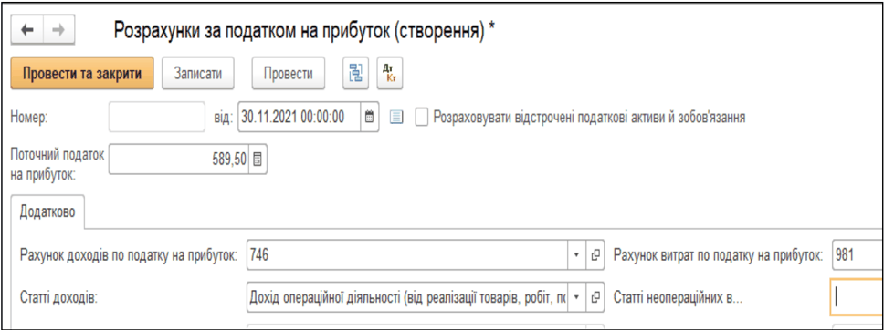Click the 589,50 current tax field
Screen dimensions: 884x330
178,160
